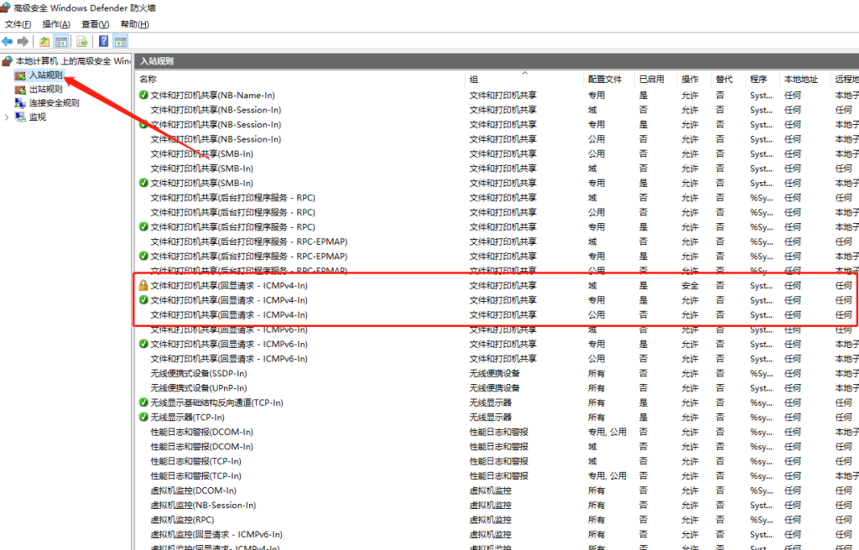Click the green check icon on the enabled SMB-In rule
The height and width of the screenshot is (550, 859).
(x=143, y=183)
